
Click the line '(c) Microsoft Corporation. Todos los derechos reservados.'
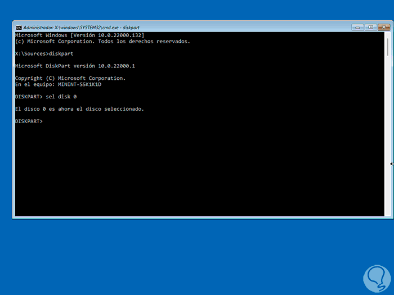click(x=102, y=42)
